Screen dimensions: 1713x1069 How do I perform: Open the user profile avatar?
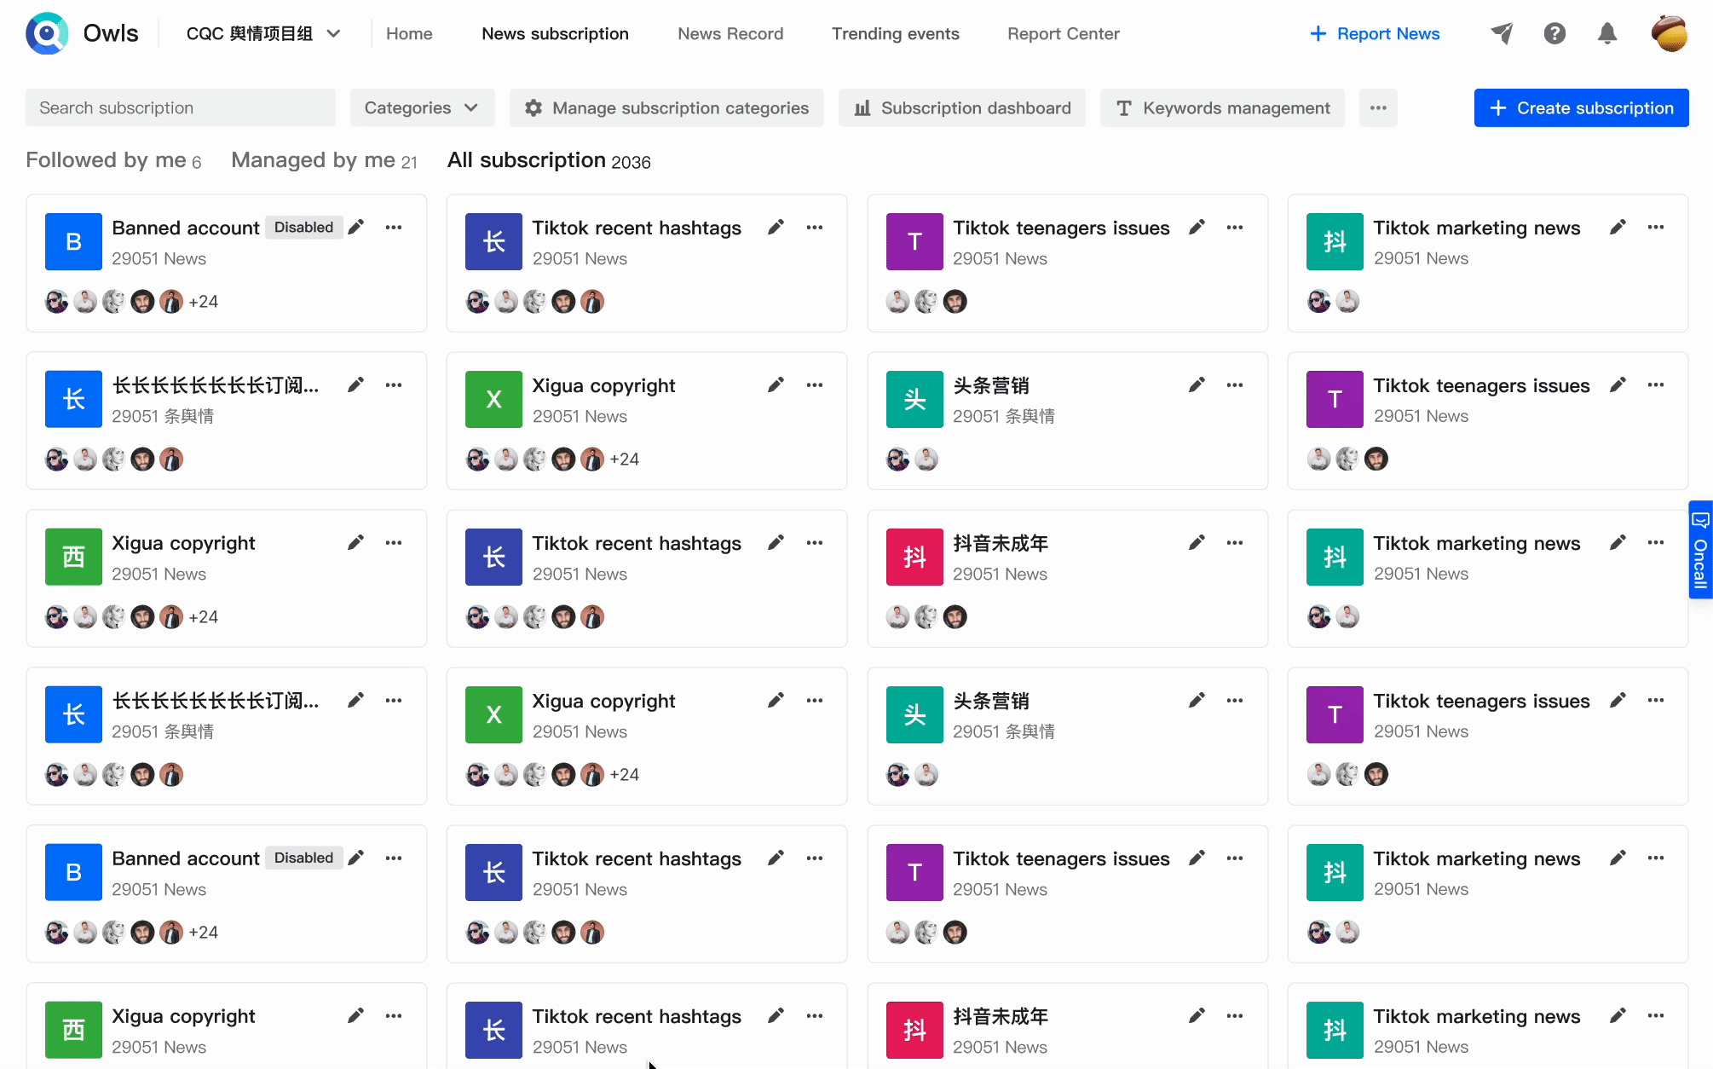1670,33
